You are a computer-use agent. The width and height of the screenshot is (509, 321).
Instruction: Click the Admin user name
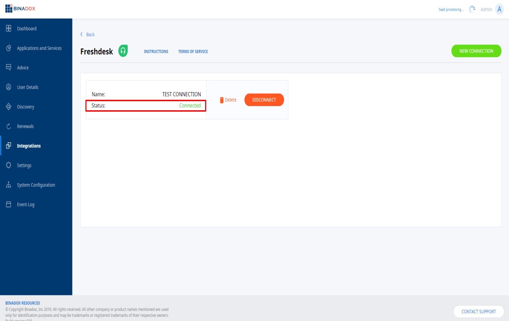(x=486, y=9)
